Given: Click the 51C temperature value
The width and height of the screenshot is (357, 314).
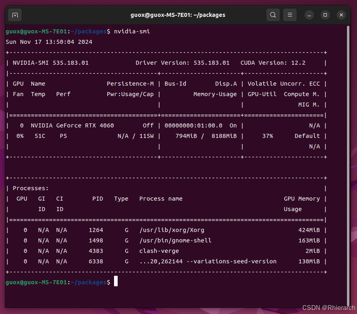Looking at the screenshot, I should coord(40,136).
